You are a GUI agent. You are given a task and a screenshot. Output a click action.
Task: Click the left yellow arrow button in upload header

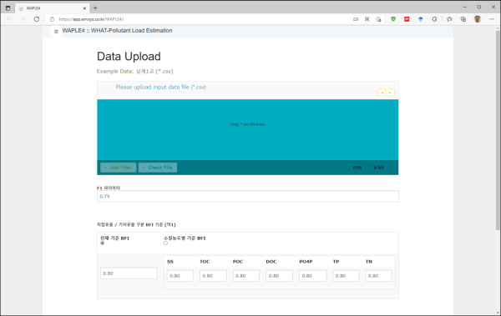382,93
